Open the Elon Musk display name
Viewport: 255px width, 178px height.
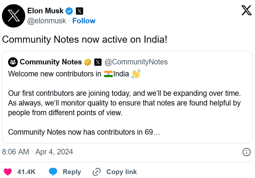[45, 11]
